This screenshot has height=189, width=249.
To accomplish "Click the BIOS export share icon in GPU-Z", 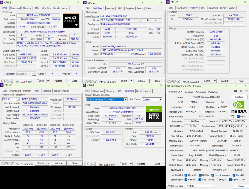I will [x=232, y=116].
